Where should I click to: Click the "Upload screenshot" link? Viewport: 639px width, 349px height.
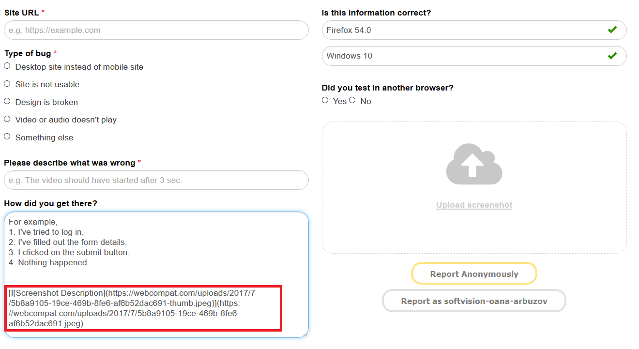pos(473,205)
